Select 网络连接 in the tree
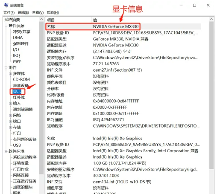Viewport: 217px width, 194px height. tap(21, 175)
